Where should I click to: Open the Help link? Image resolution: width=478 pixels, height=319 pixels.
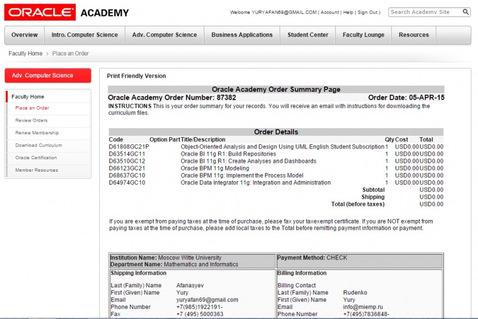coord(348,12)
